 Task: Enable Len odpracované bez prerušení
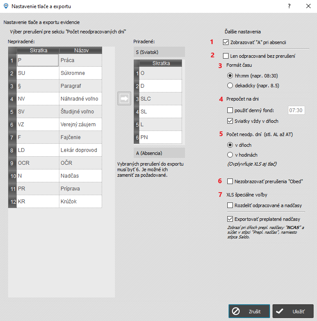coord(226,56)
